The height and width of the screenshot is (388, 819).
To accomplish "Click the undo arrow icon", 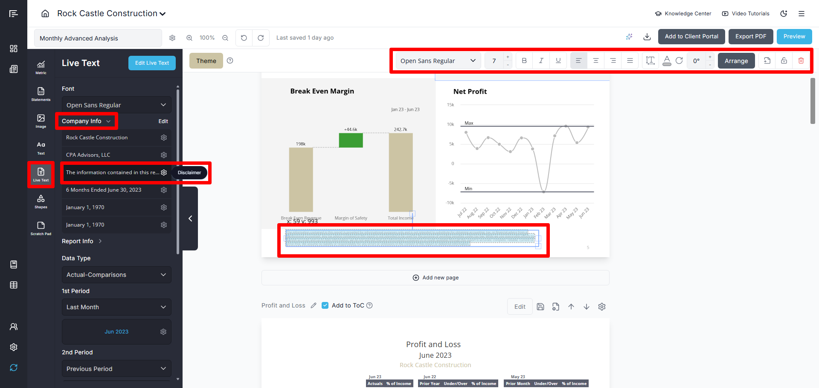I will click(244, 38).
